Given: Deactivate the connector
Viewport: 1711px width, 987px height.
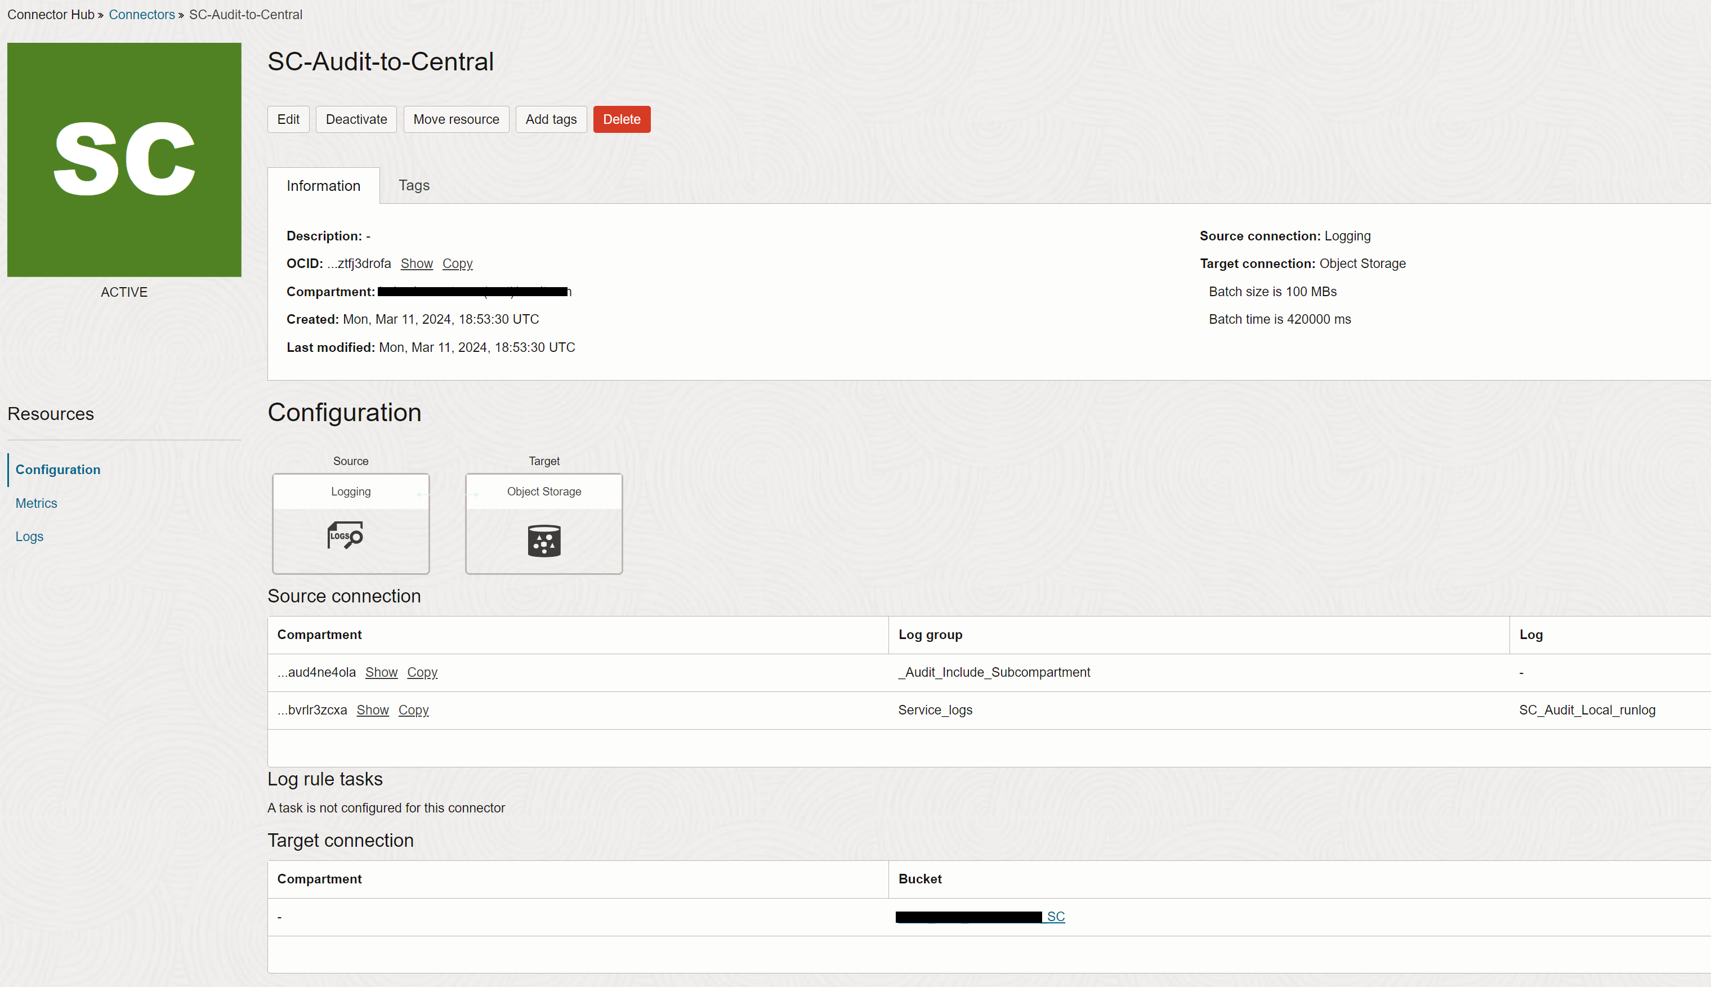Looking at the screenshot, I should (x=356, y=119).
